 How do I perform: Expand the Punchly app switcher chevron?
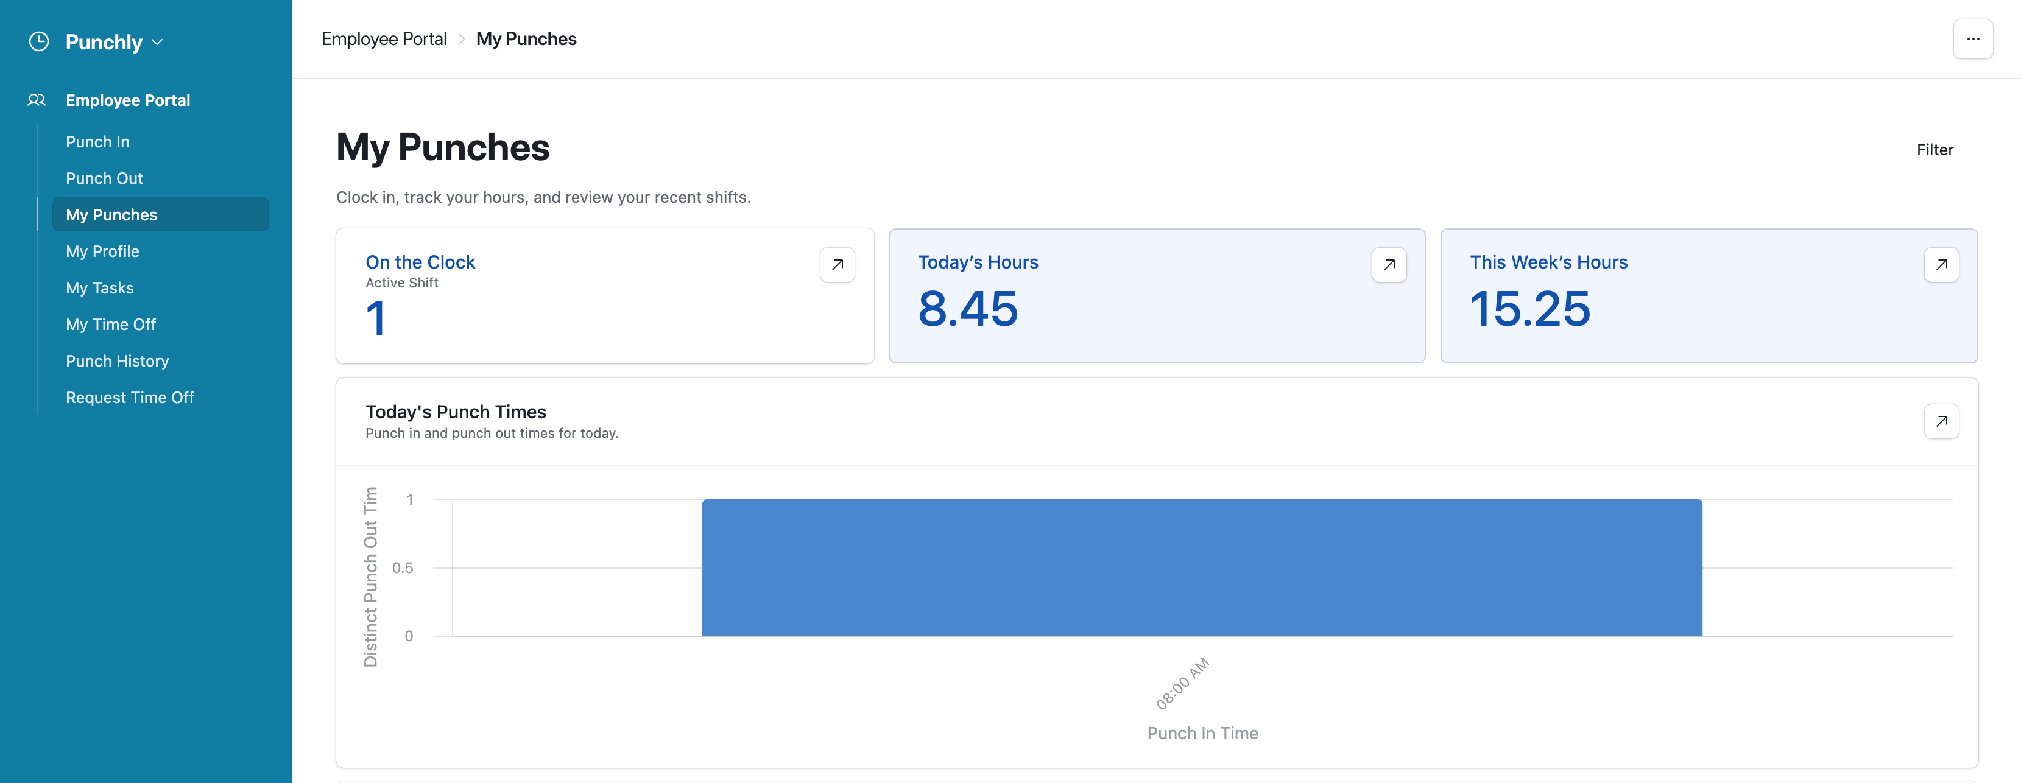click(157, 43)
